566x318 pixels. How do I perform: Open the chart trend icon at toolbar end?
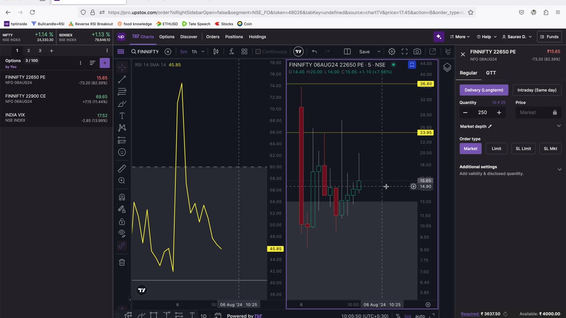pos(448,52)
